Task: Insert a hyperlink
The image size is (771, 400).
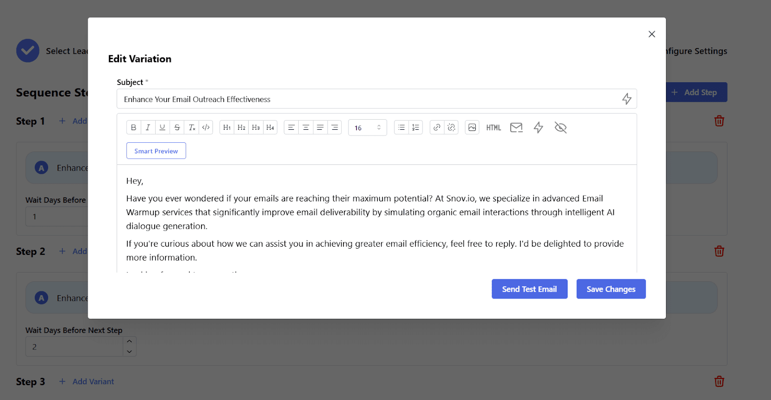Action: (437, 127)
